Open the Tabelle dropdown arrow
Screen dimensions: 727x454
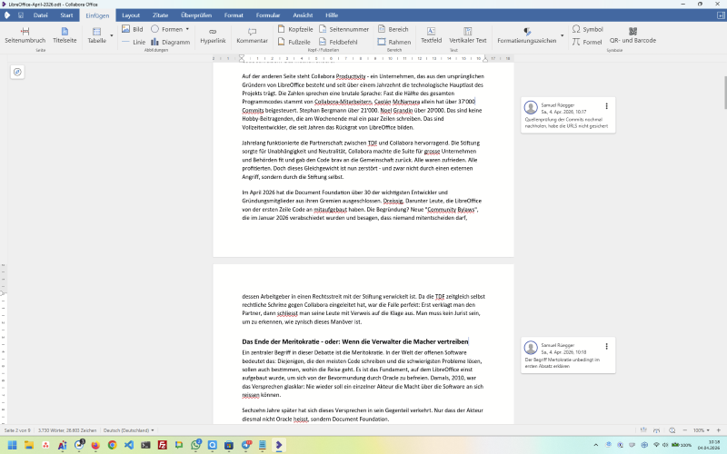coord(111,35)
